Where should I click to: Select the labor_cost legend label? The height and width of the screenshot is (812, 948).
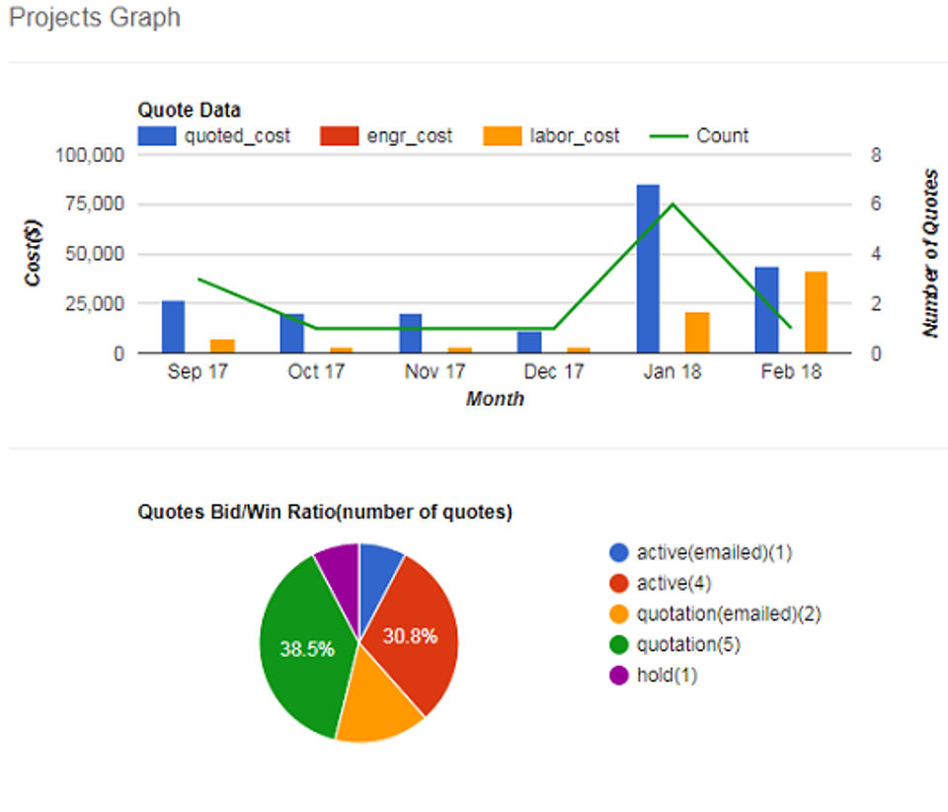tap(575, 136)
